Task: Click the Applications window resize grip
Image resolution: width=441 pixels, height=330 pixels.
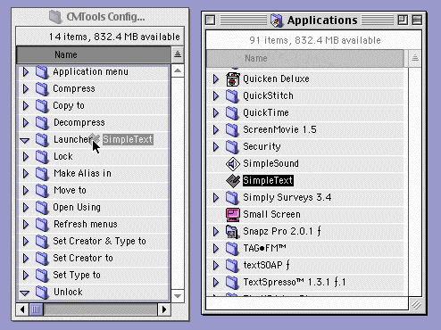Action: tap(416, 304)
